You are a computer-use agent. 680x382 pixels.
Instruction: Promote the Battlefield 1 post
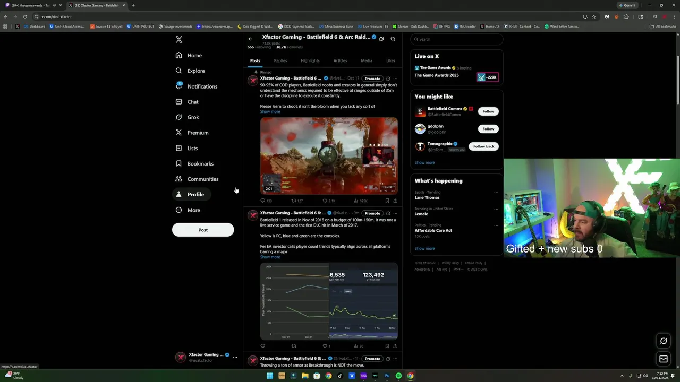372,213
